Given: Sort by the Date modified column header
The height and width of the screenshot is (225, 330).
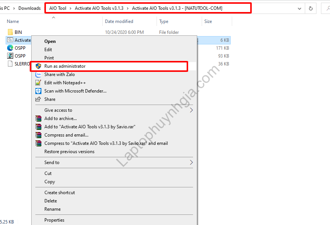Looking at the screenshot, I should (x=119, y=21).
